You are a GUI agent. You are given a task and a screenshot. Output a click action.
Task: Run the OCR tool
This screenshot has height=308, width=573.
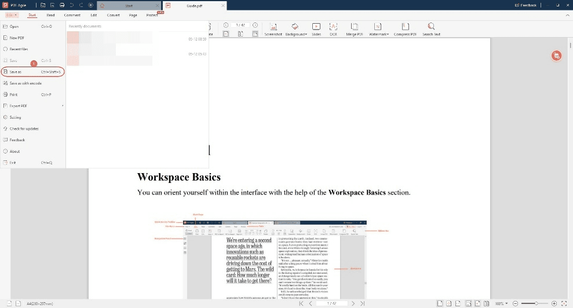[x=333, y=29]
